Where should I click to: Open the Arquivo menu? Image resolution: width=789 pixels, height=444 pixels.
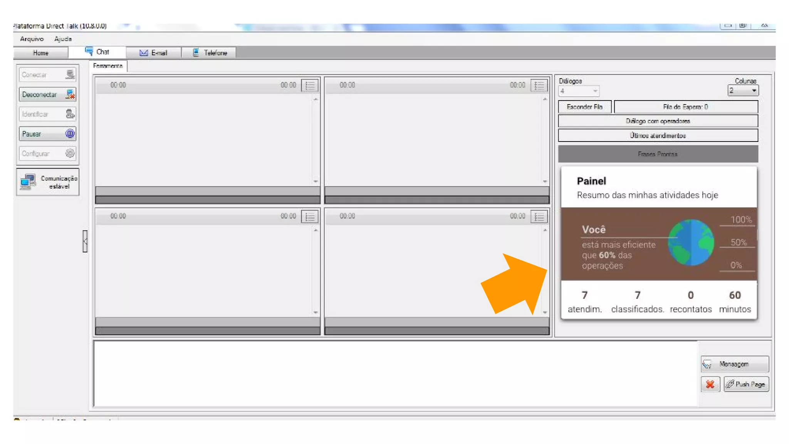(x=32, y=39)
